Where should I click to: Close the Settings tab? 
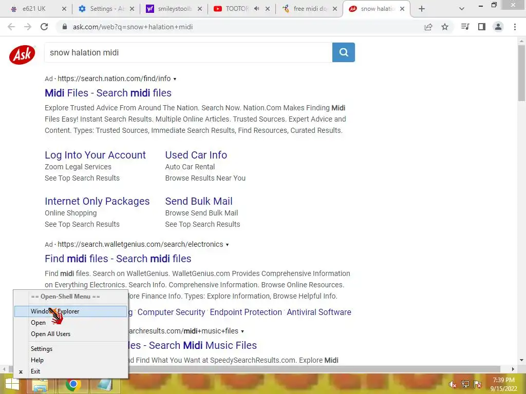pyautogui.click(x=132, y=9)
